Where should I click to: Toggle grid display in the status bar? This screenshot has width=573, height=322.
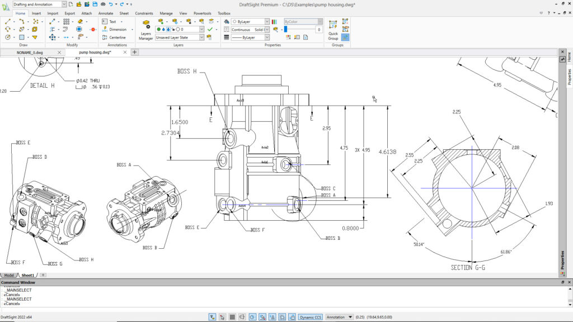tap(232, 317)
